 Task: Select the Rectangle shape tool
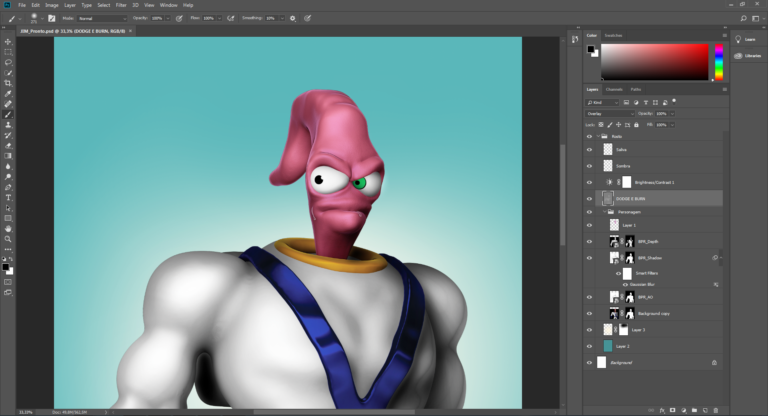pyautogui.click(x=8, y=218)
